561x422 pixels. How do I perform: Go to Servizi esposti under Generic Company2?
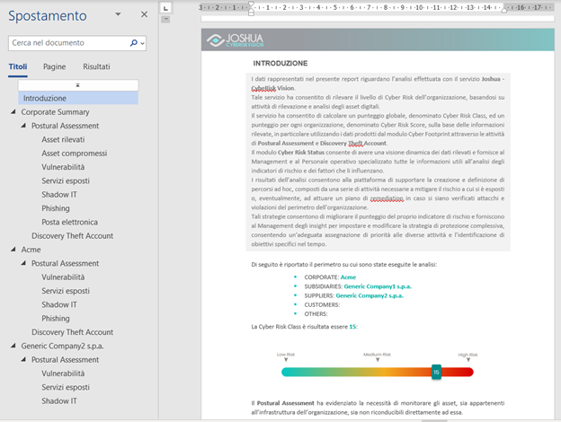click(x=66, y=387)
